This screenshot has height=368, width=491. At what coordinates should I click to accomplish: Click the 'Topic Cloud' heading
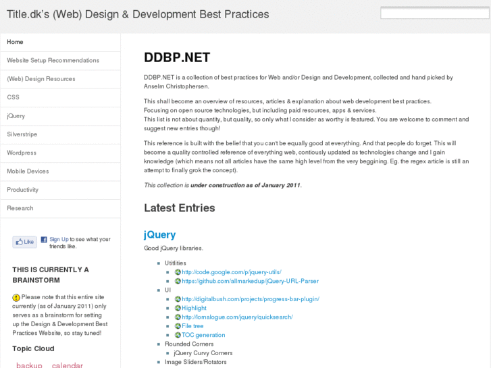tap(33, 348)
